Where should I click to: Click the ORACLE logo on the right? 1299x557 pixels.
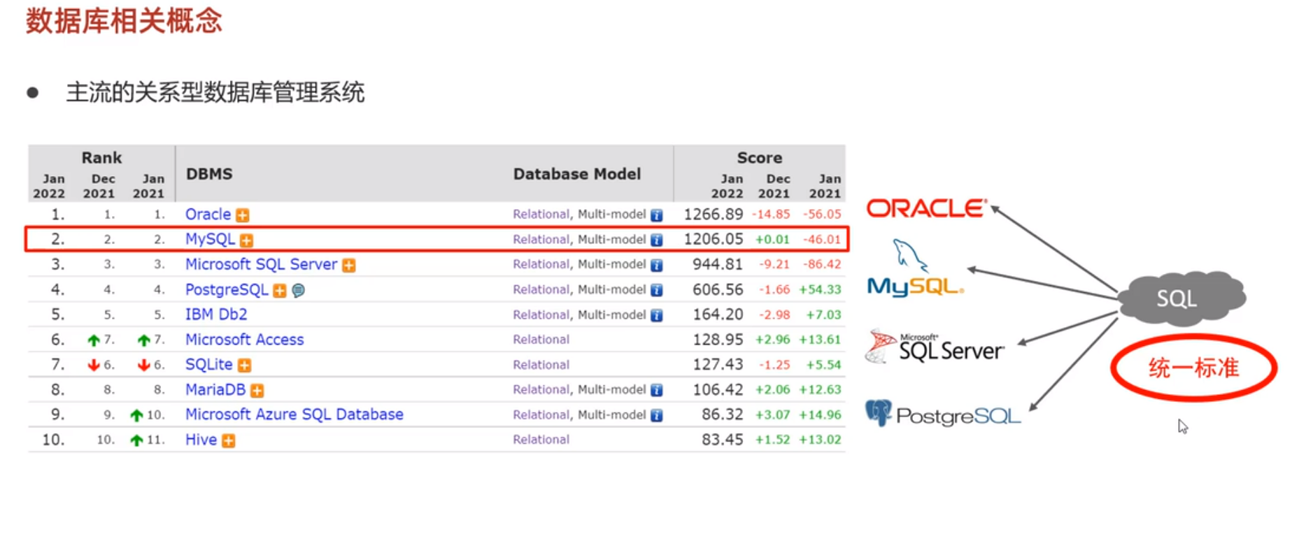[x=927, y=208]
